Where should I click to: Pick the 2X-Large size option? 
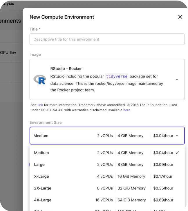point(107,188)
